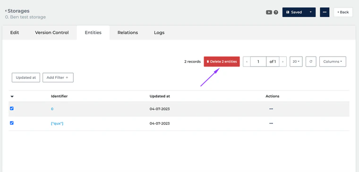Image resolution: width=359 pixels, height=172 pixels.
Task: Click the 0. Ben test storage subtitle
Action: 26,17
